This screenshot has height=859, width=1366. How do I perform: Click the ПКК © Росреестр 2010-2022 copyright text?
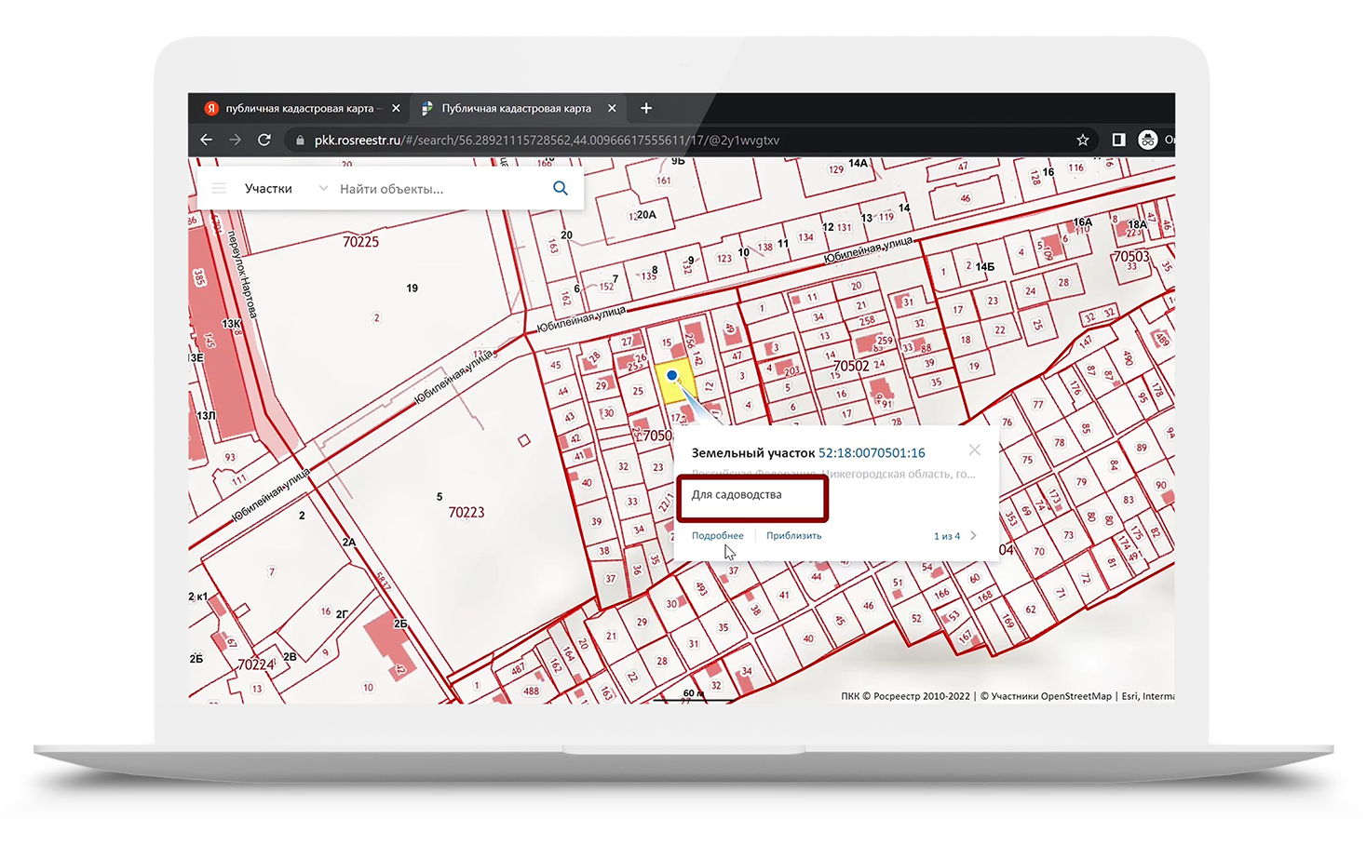(905, 696)
